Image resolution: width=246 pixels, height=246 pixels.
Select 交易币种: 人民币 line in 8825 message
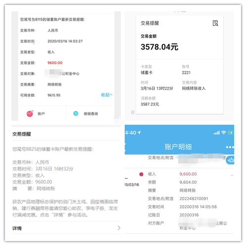(x=31, y=162)
